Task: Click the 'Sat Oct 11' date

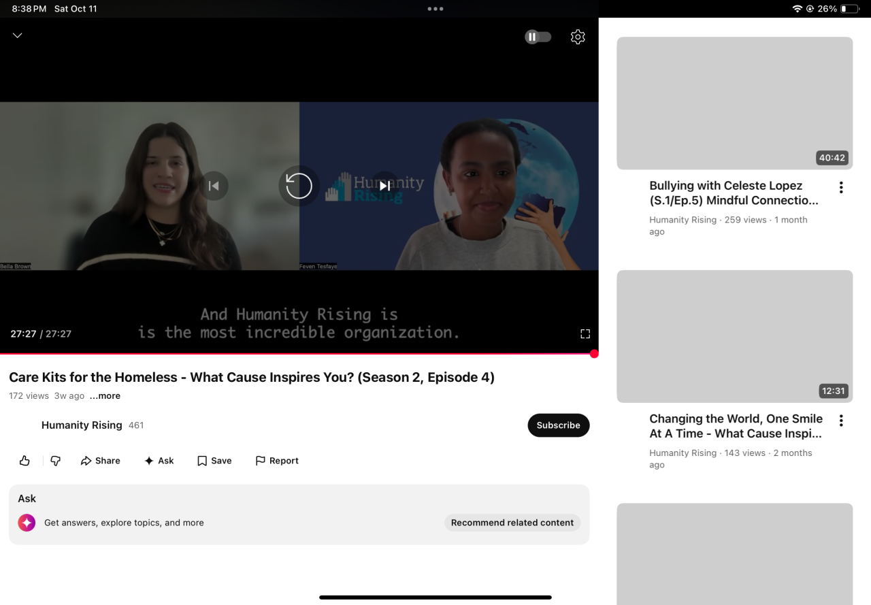Action: point(76,9)
